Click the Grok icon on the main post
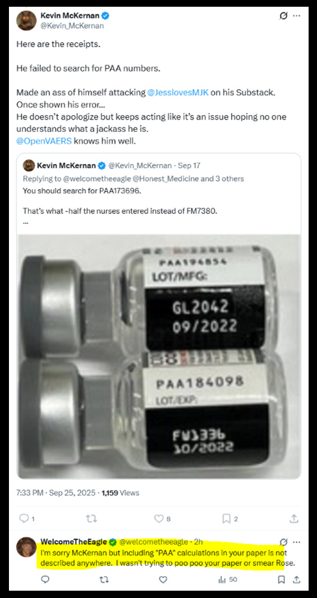Viewport: 317px width, 598px height. point(283,16)
